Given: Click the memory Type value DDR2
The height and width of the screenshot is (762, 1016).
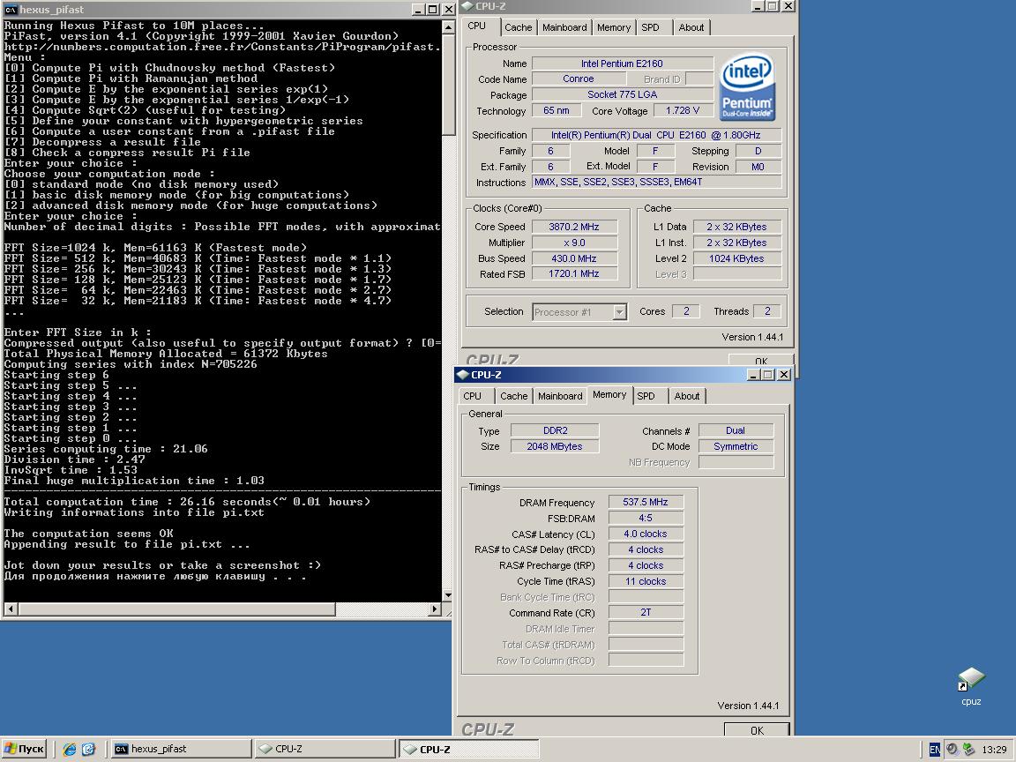Looking at the screenshot, I should pos(555,430).
